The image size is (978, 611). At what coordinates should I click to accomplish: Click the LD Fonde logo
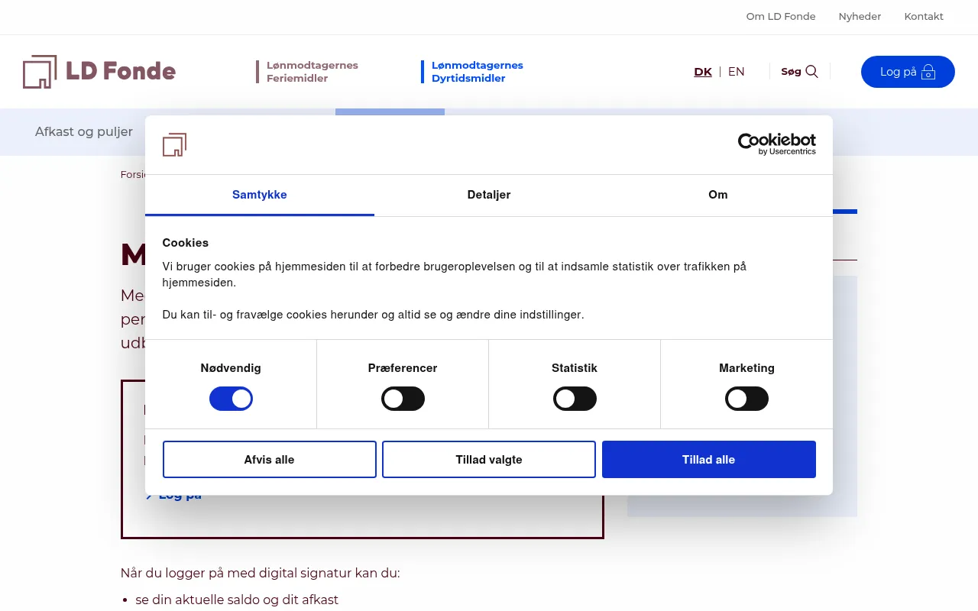point(99,72)
